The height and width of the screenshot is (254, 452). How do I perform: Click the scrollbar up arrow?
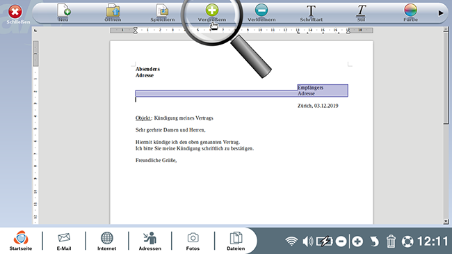(446, 29)
